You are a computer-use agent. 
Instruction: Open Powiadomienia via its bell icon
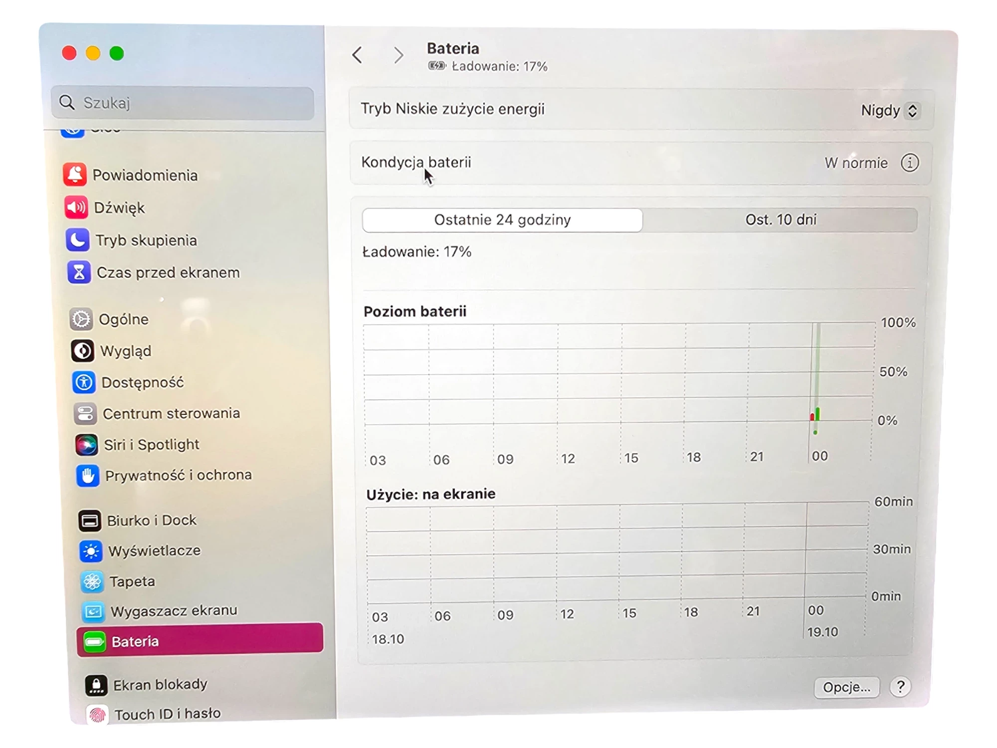tap(75, 175)
